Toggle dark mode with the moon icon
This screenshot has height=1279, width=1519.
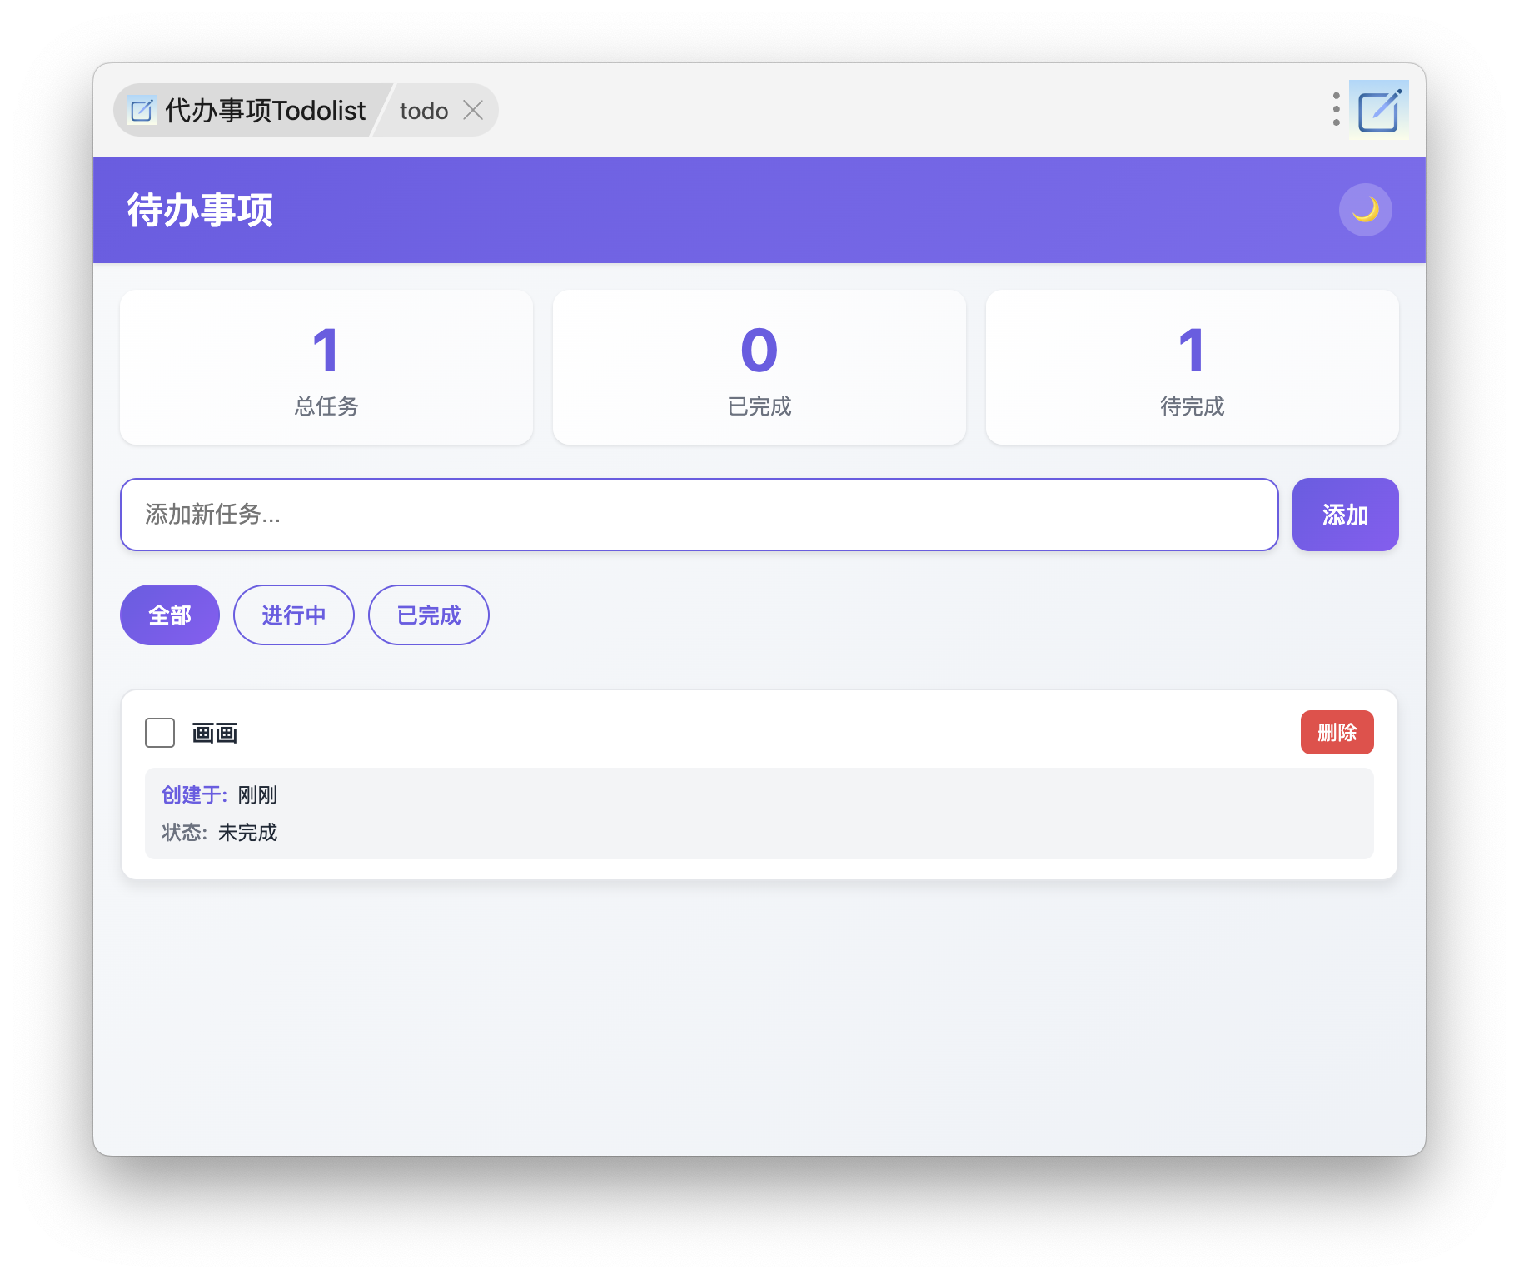(x=1365, y=210)
